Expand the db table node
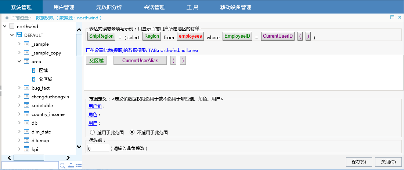Viewport: 404px width, 170px height. coord(19,123)
